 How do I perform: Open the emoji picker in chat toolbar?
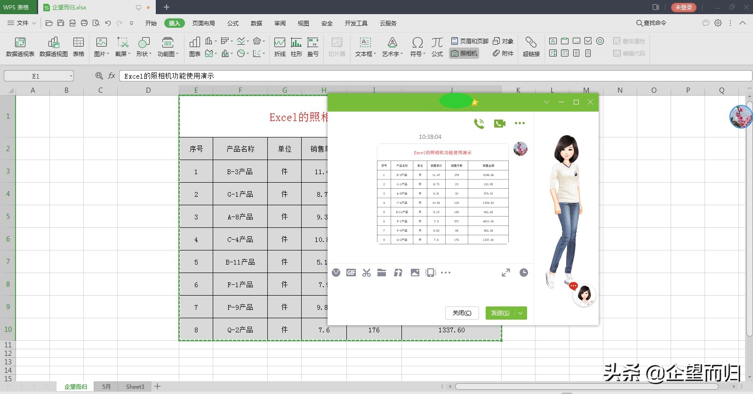[x=336, y=273]
